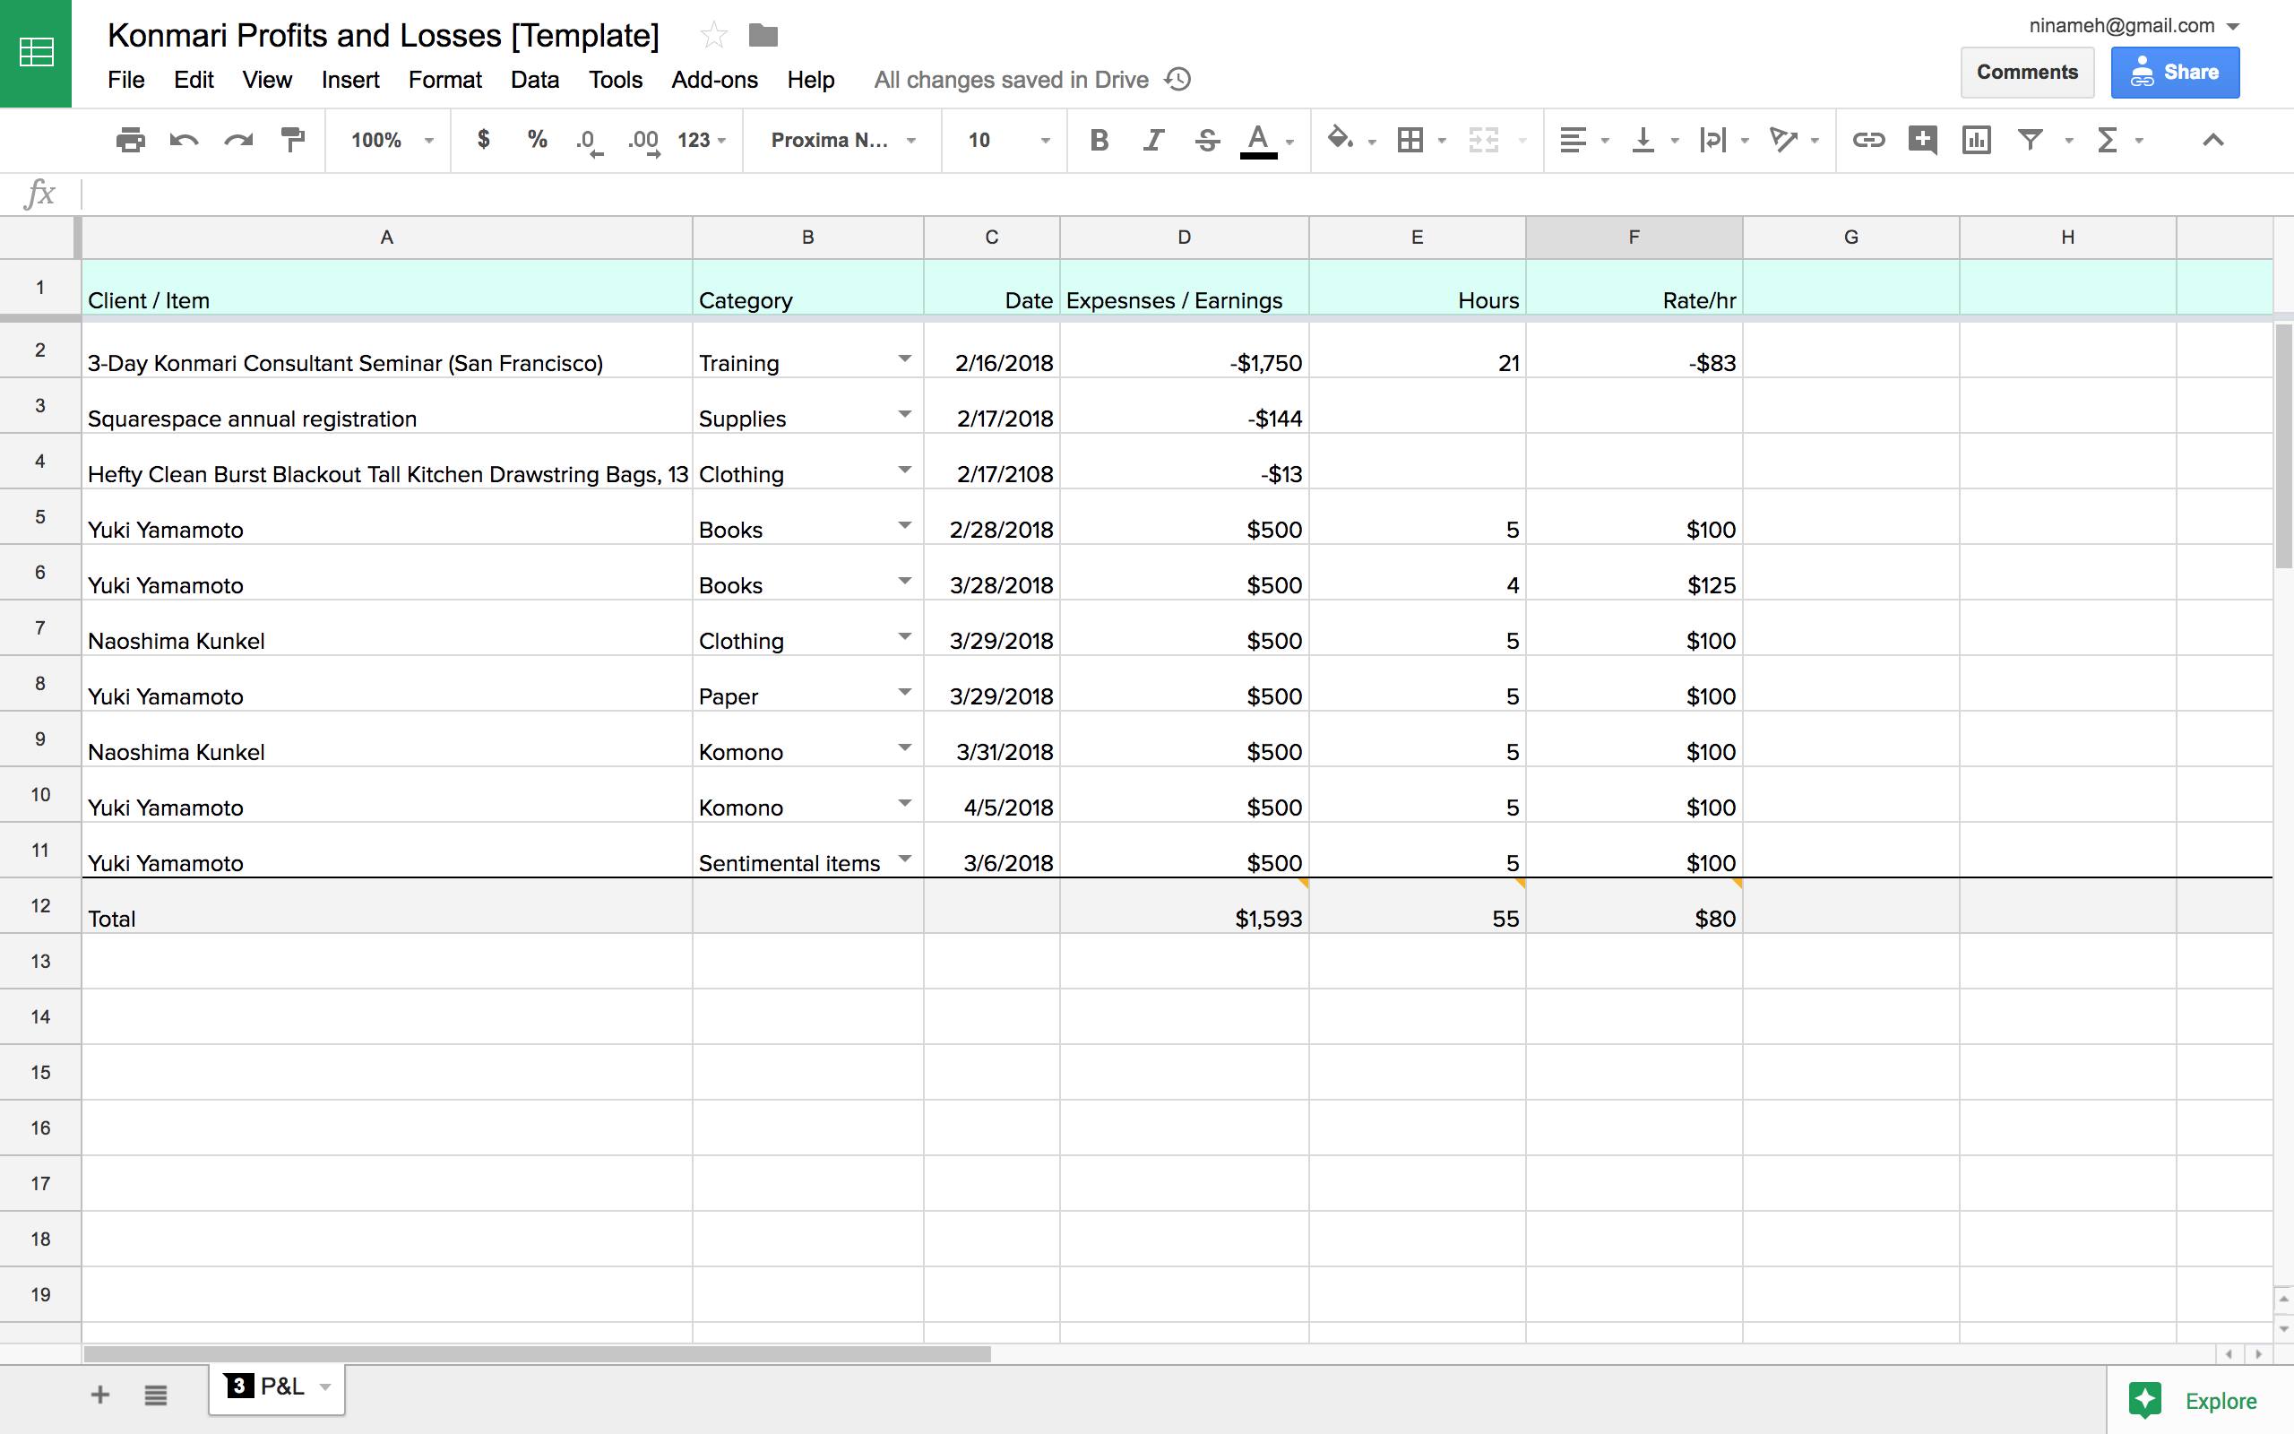Toggle bold formatting
Image resolution: width=2294 pixels, height=1434 pixels.
(x=1099, y=141)
